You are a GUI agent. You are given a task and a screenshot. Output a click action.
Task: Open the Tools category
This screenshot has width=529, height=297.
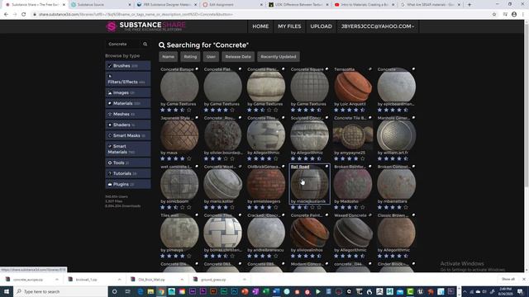(x=128, y=163)
